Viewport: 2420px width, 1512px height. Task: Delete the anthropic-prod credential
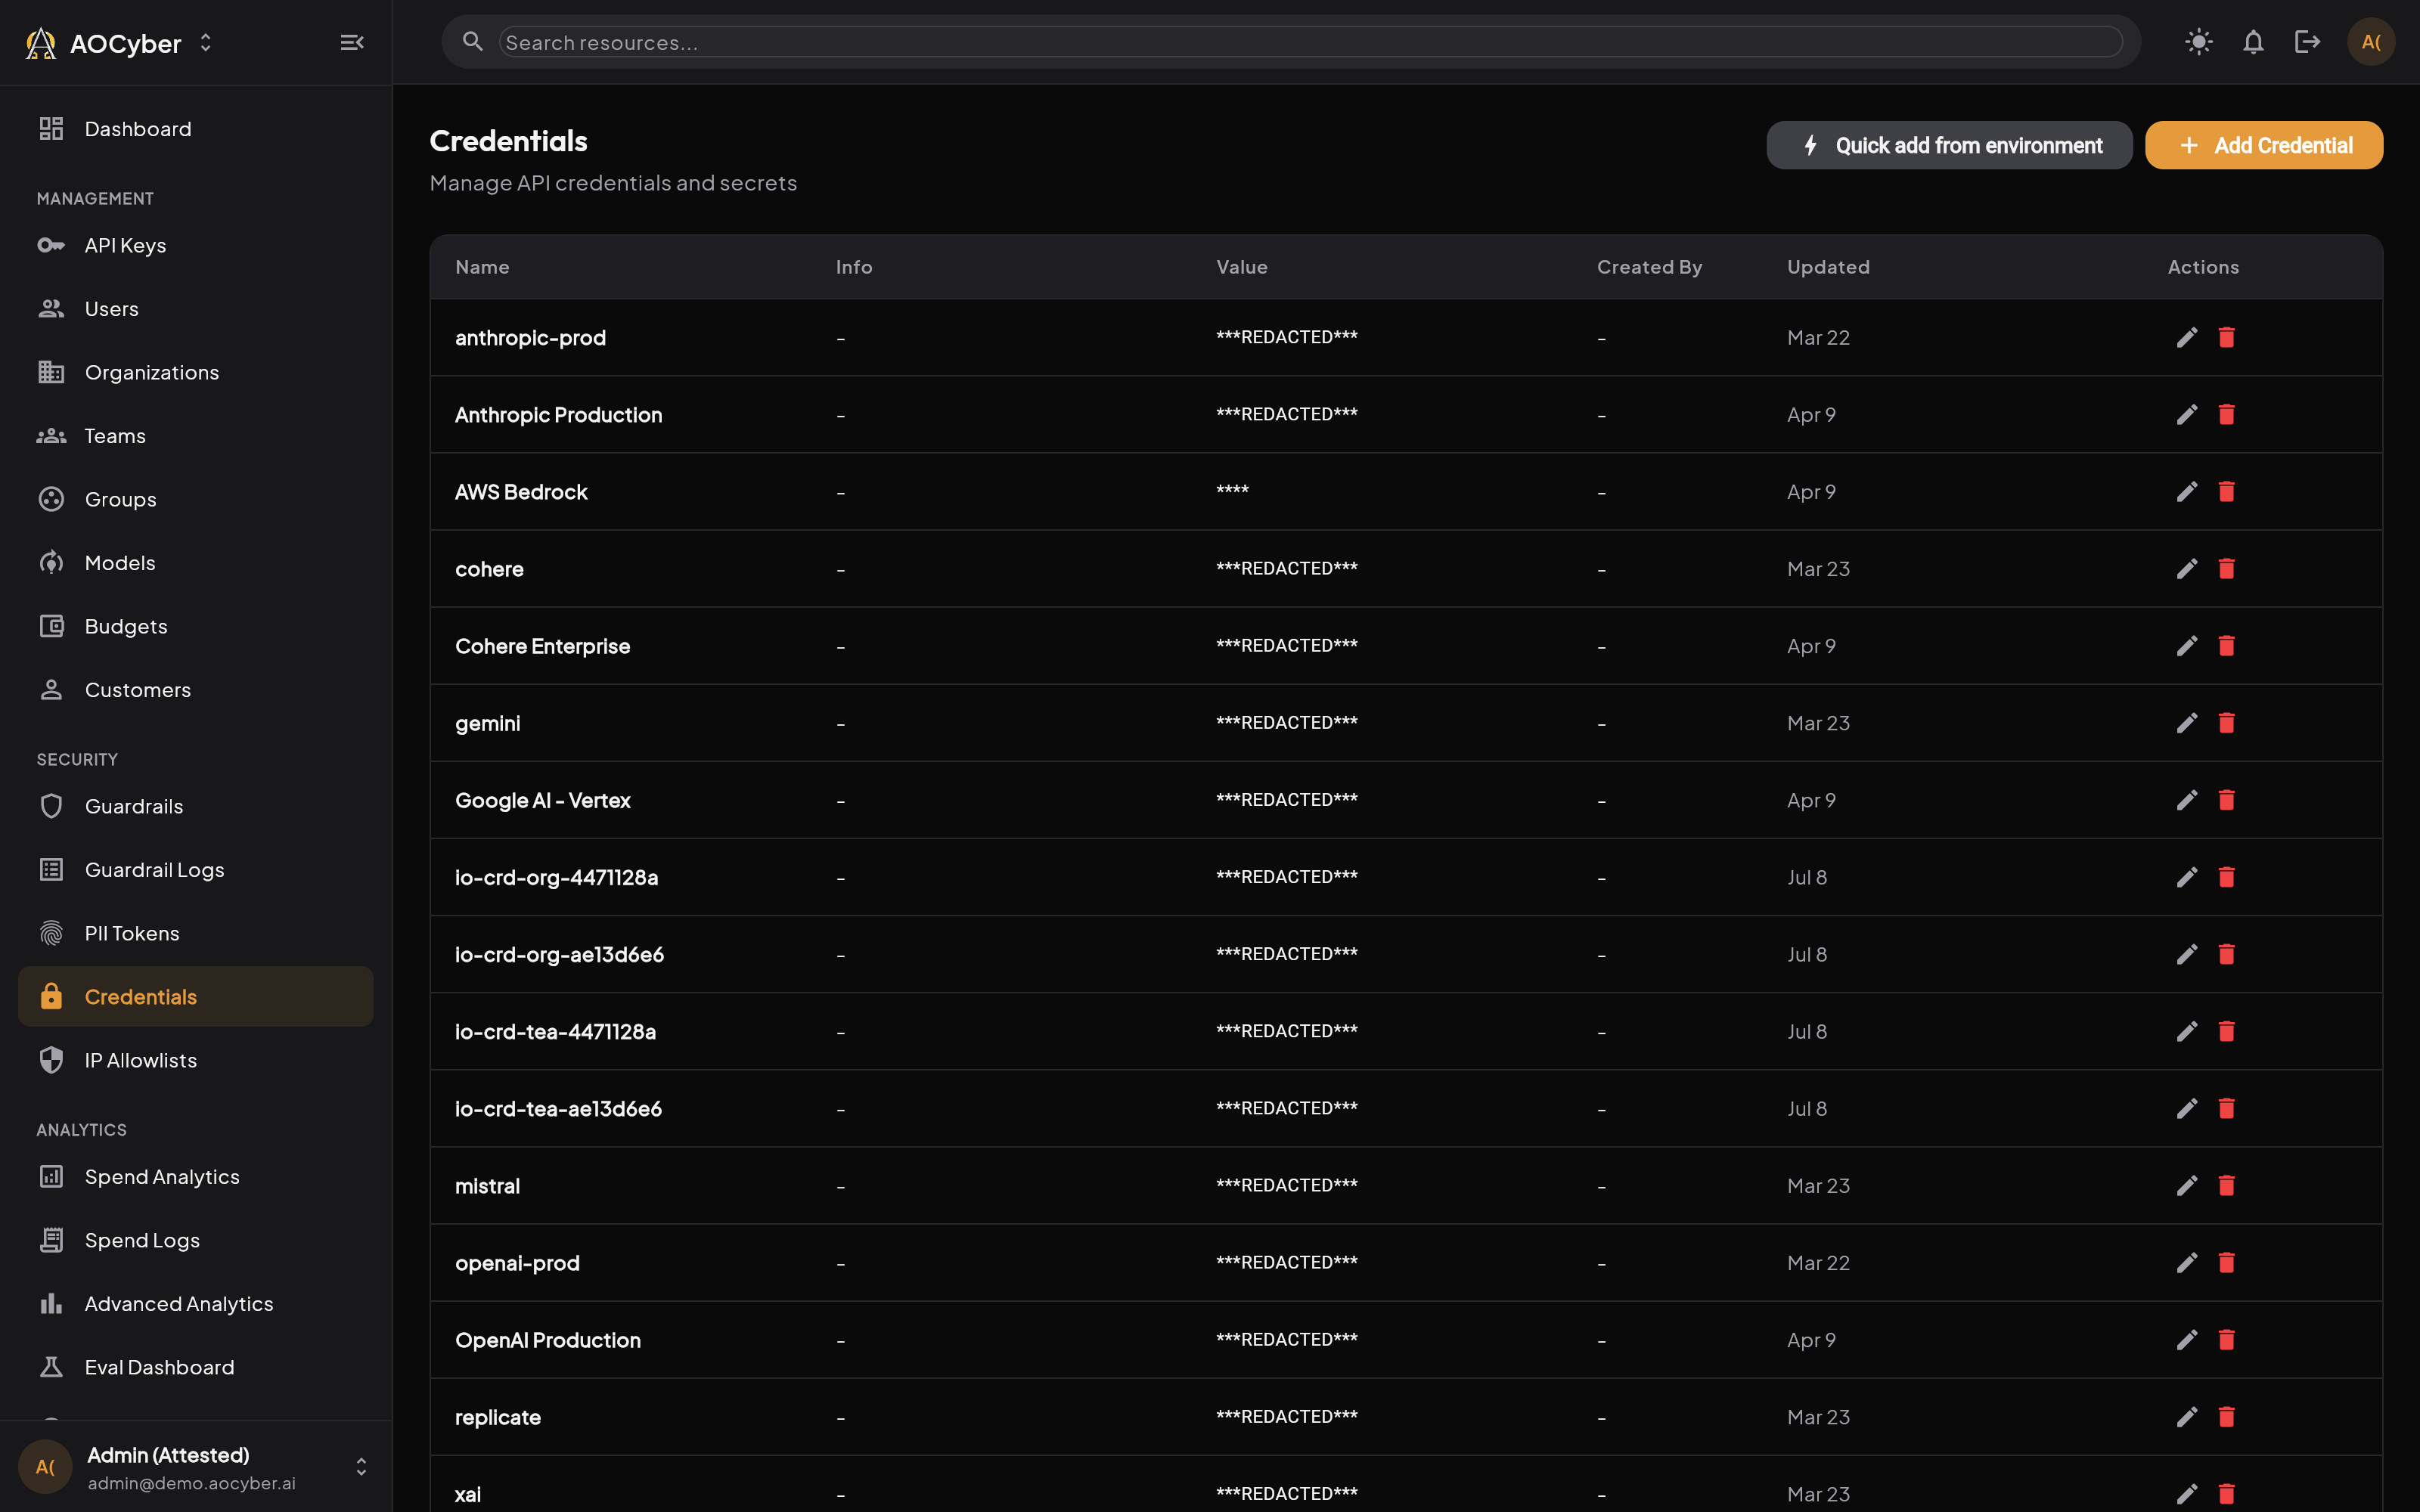[x=2226, y=337]
